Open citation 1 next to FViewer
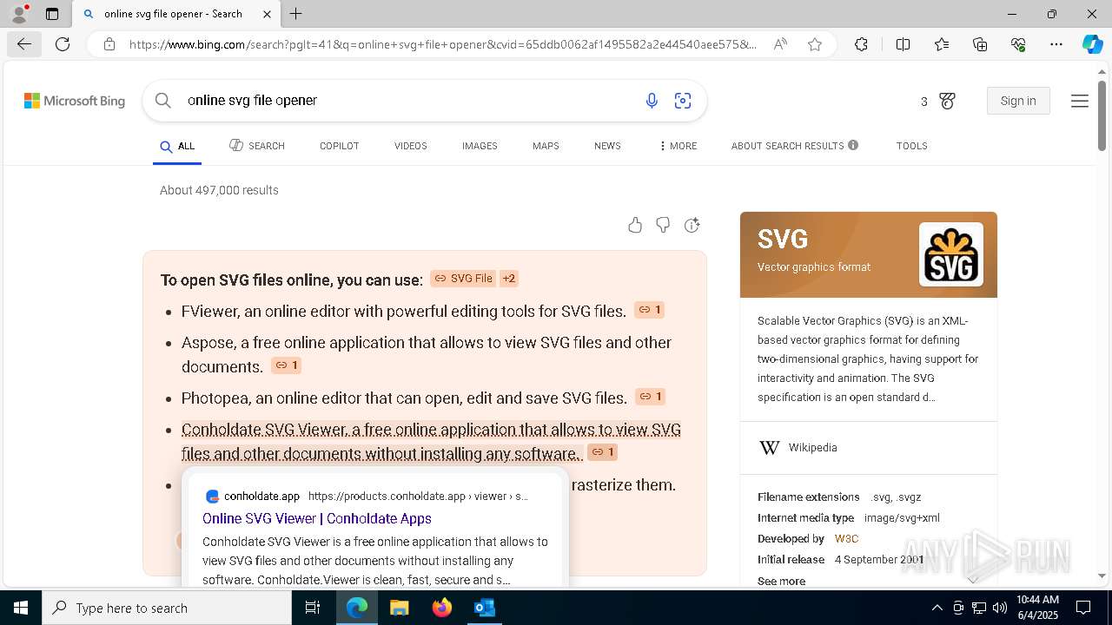This screenshot has width=1112, height=625. [x=650, y=310]
